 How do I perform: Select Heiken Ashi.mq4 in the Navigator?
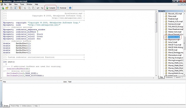[x=175, y=32]
